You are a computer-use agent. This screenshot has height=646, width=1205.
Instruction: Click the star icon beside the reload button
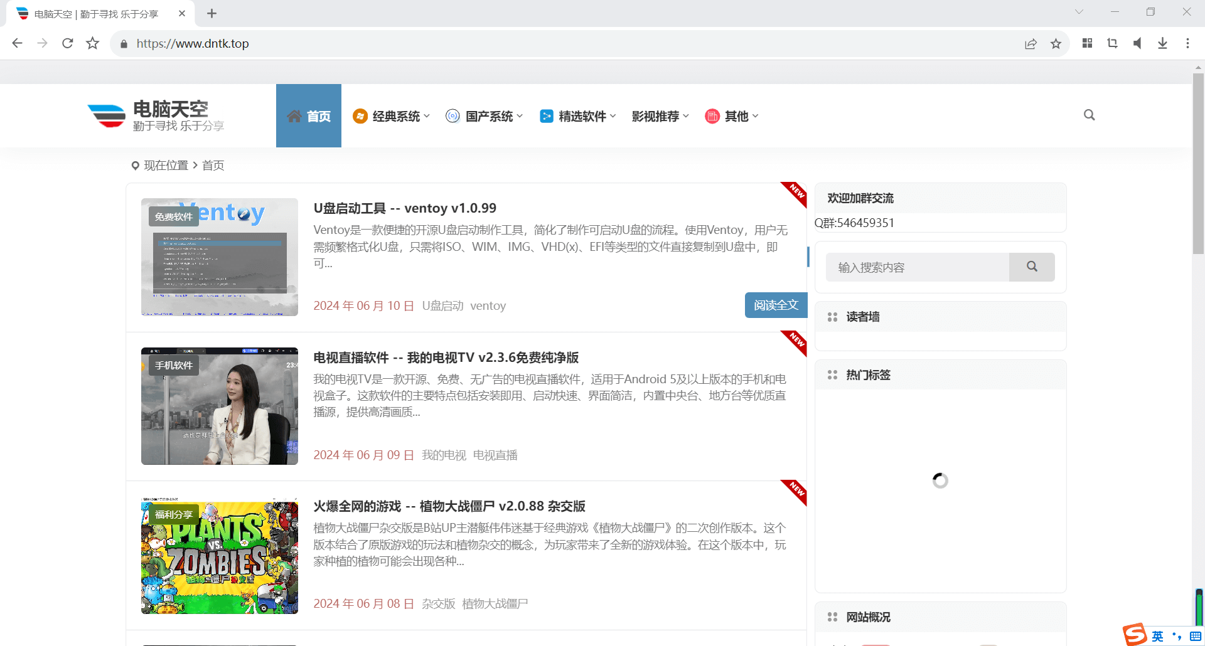[92, 43]
